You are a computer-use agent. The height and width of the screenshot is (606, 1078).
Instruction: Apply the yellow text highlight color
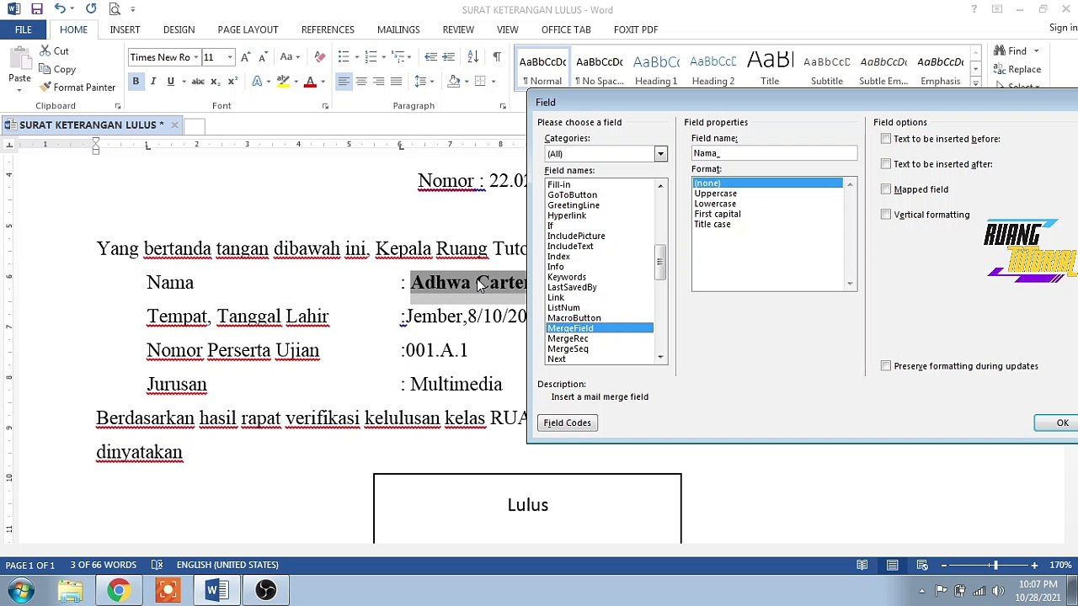283,82
